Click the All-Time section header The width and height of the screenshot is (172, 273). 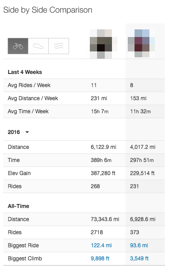pos(19,206)
